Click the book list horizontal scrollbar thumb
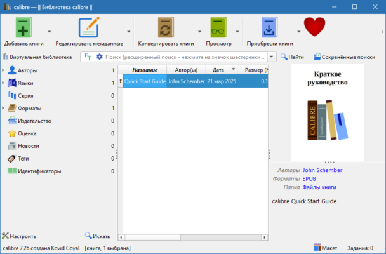This screenshot has height=254, width=386. [x=152, y=237]
